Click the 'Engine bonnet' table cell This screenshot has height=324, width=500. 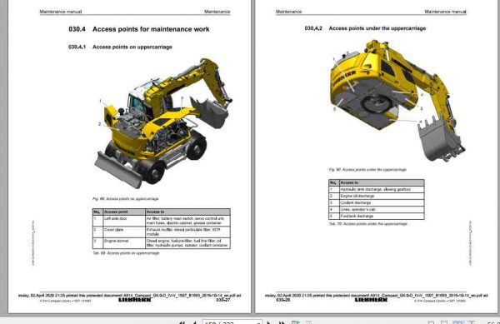tap(124, 243)
